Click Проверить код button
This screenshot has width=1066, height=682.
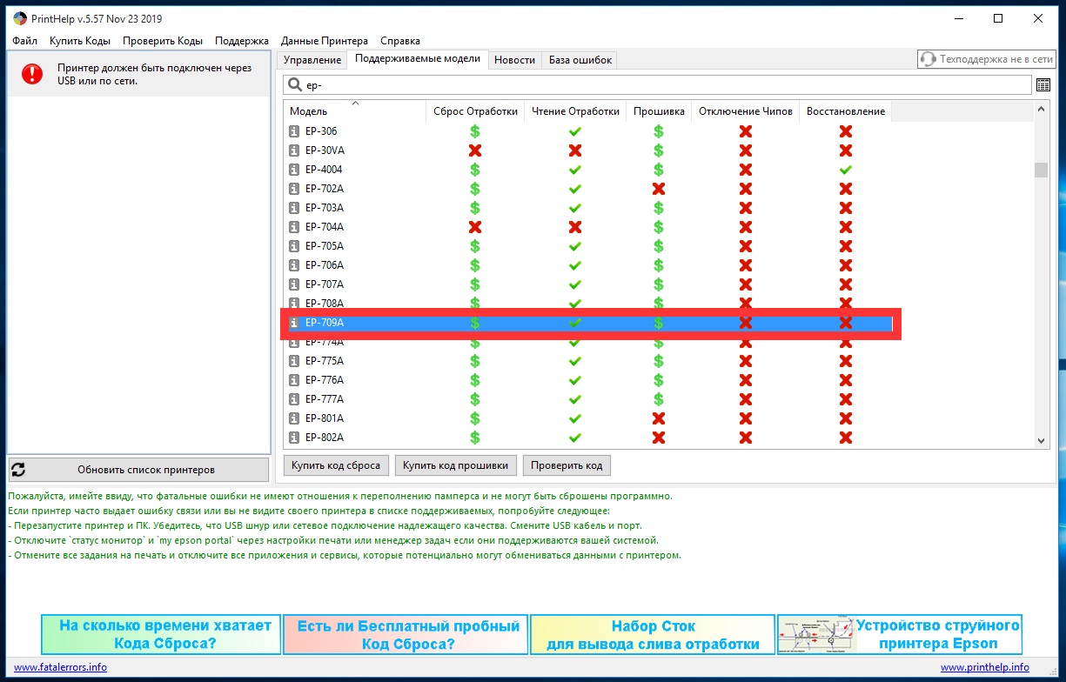tap(567, 465)
